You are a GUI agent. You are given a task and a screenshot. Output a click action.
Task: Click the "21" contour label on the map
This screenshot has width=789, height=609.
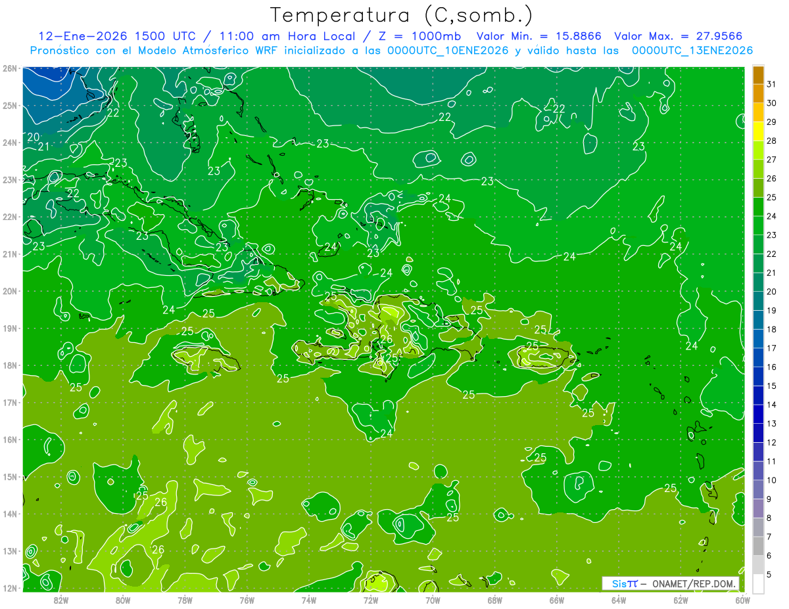click(x=44, y=147)
